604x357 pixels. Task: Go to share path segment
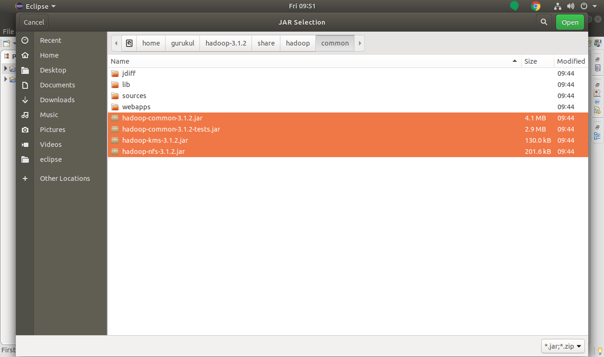266,43
